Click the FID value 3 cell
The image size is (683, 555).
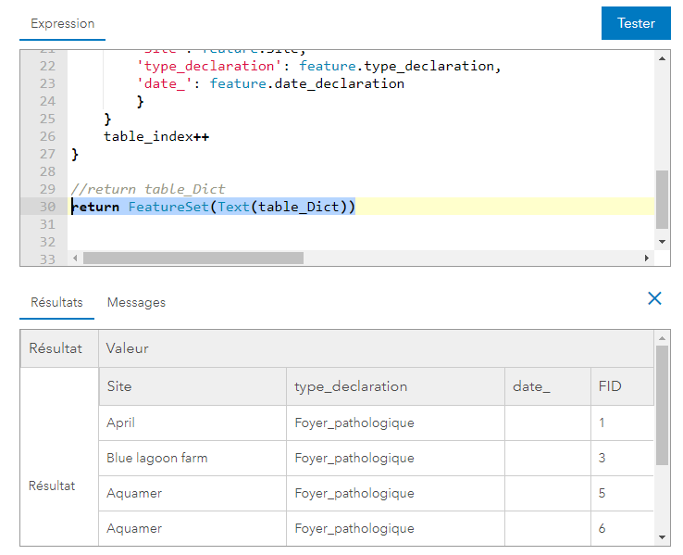622,459
